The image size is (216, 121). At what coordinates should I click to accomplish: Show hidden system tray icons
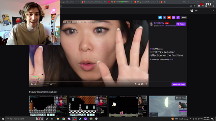coord(191,119)
